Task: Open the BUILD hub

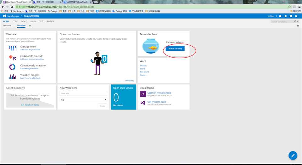Action: [x=33, y=21]
